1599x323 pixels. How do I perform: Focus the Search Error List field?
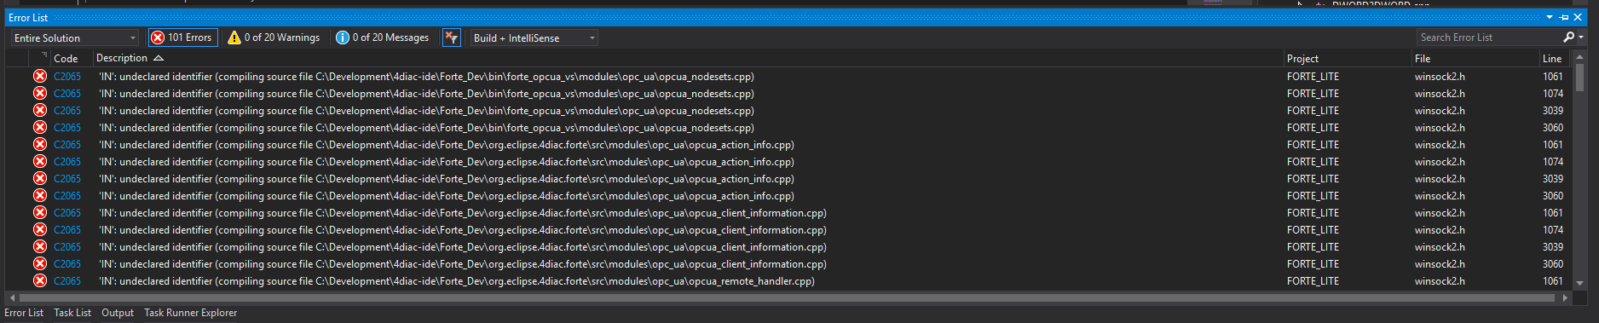1489,37
